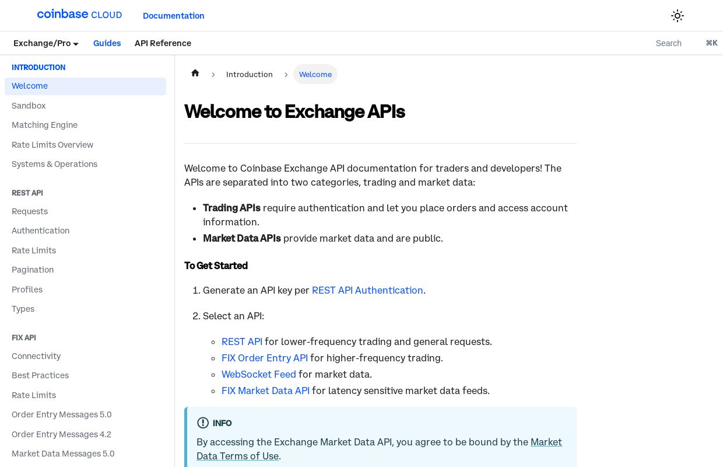
Task: Open Systems & Operations page
Action: click(x=85, y=164)
